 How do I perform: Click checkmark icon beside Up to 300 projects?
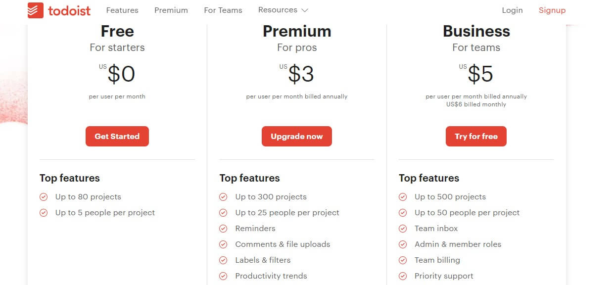click(x=224, y=197)
